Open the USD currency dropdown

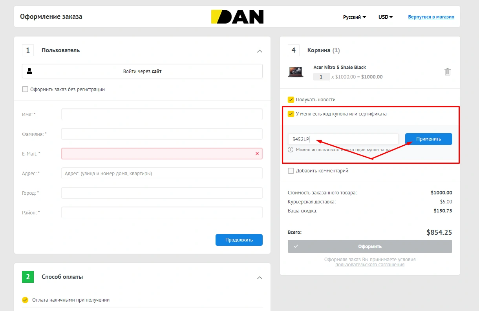(x=385, y=17)
